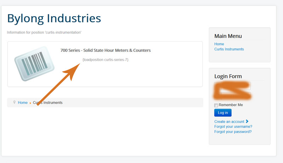Click the Forgot your password link
The width and height of the screenshot is (283, 163).
[233, 132]
